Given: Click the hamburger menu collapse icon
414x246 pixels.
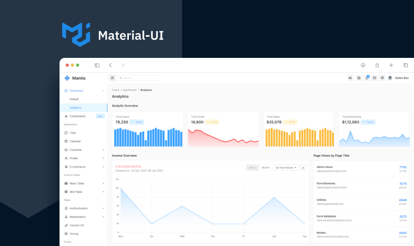Looking at the screenshot, I should [112, 78].
